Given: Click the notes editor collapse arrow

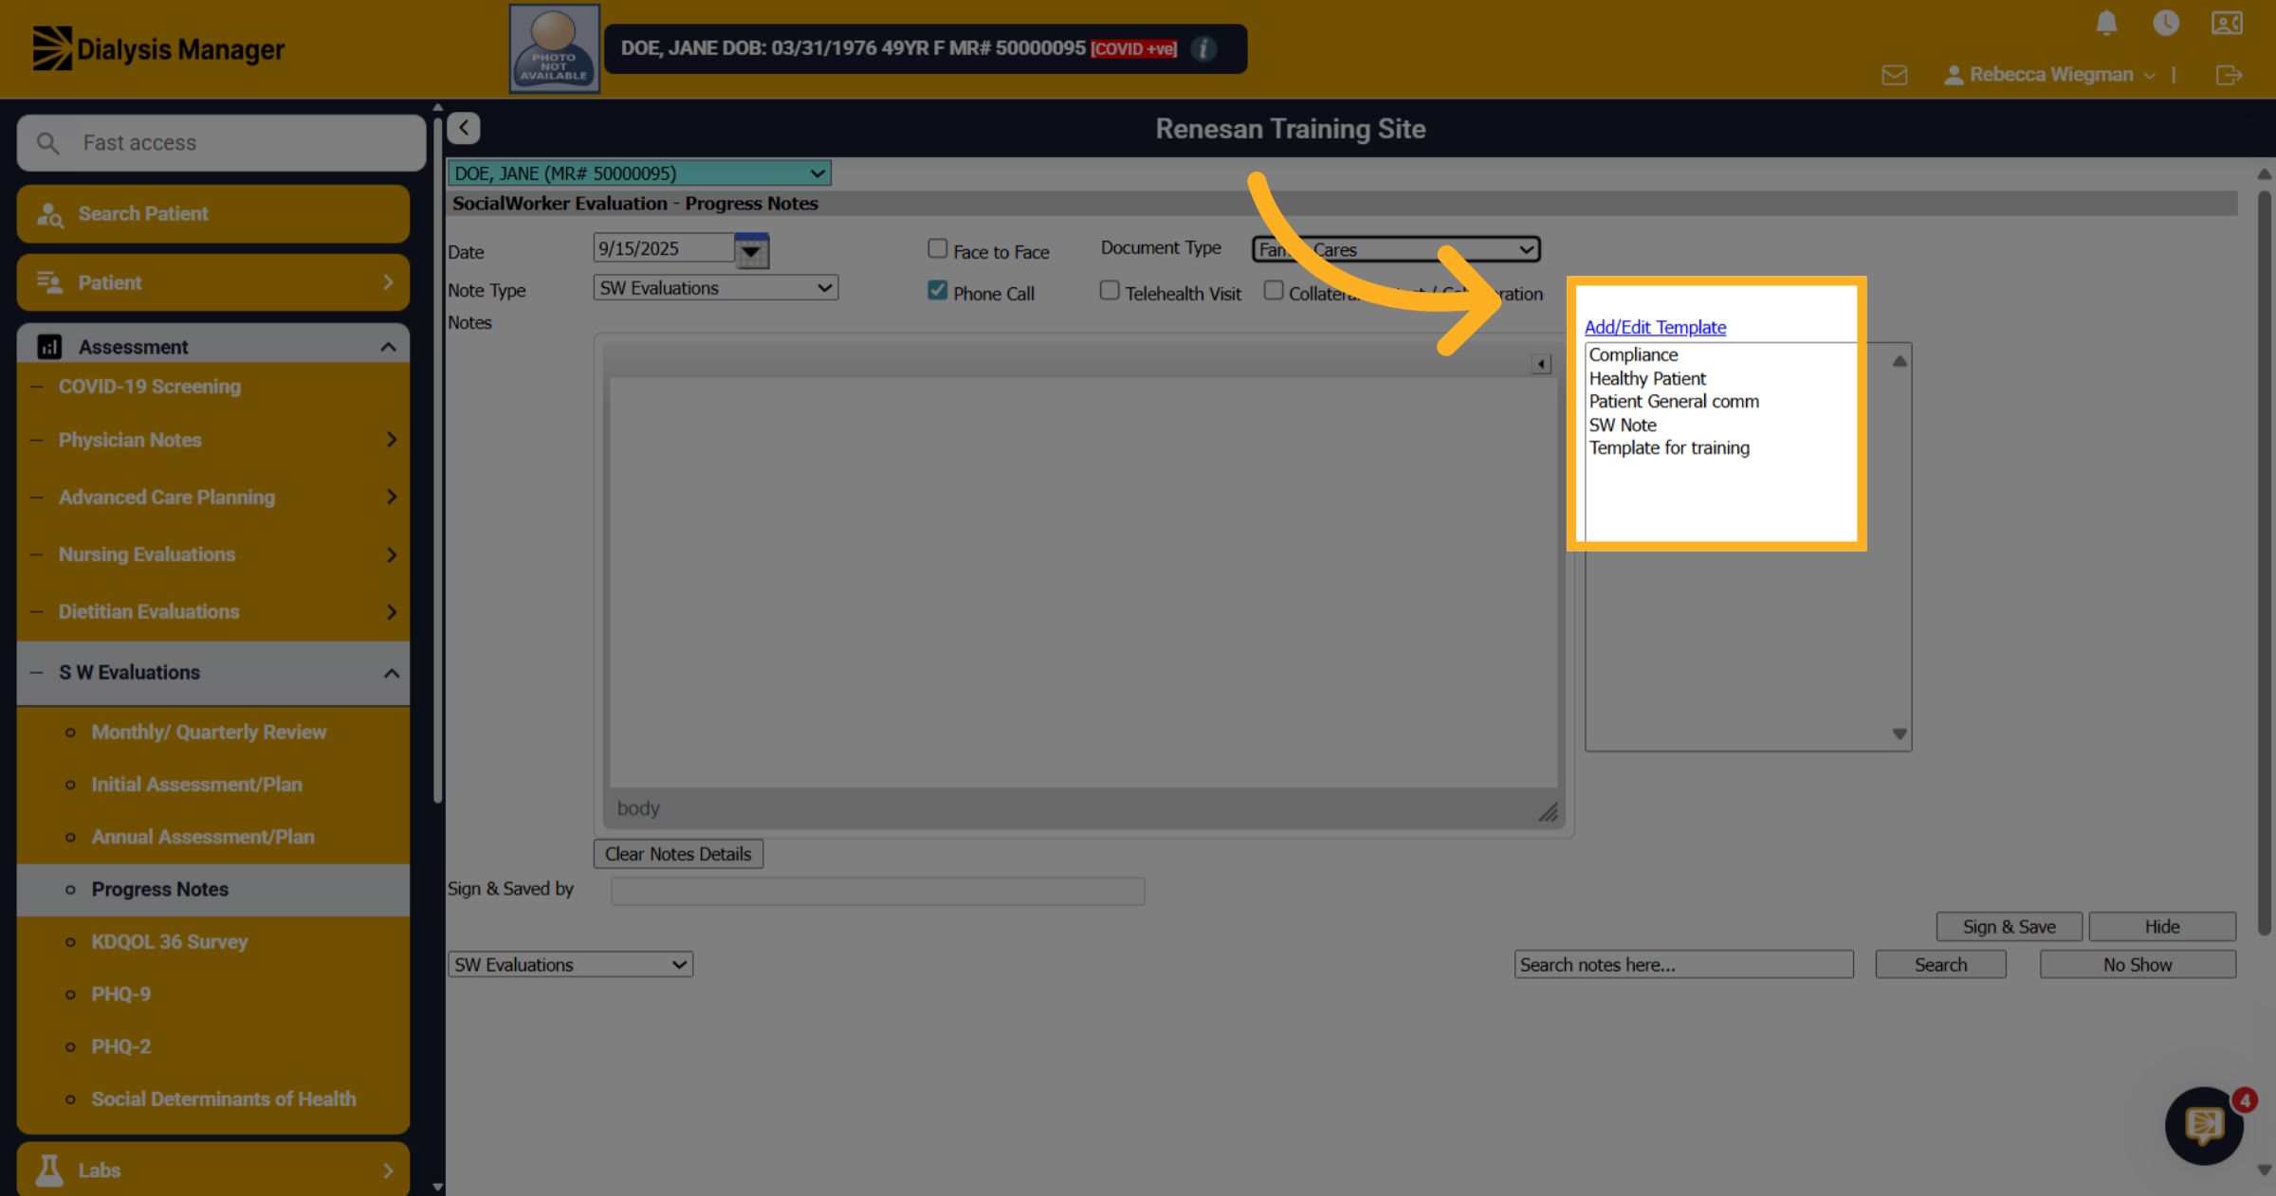Looking at the screenshot, I should 1541,364.
